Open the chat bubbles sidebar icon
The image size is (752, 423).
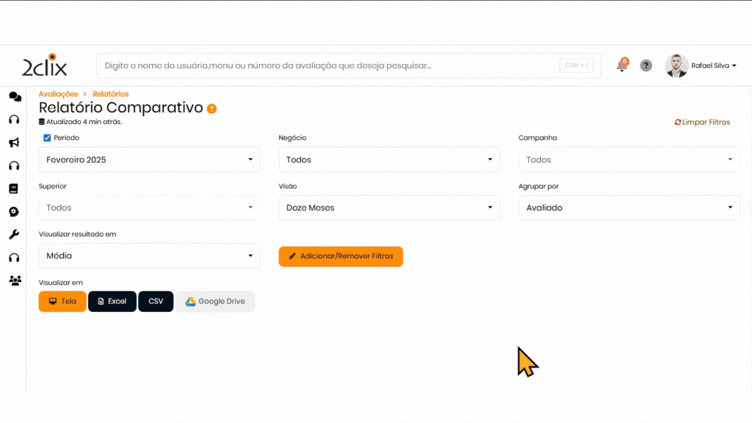click(x=14, y=97)
